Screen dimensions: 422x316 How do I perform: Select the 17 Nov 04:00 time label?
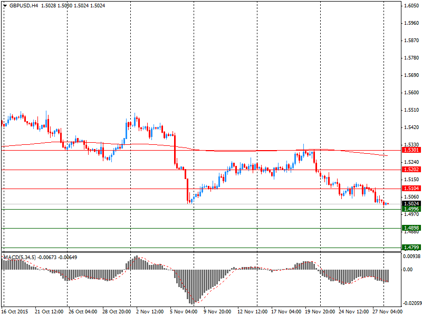point(286,312)
